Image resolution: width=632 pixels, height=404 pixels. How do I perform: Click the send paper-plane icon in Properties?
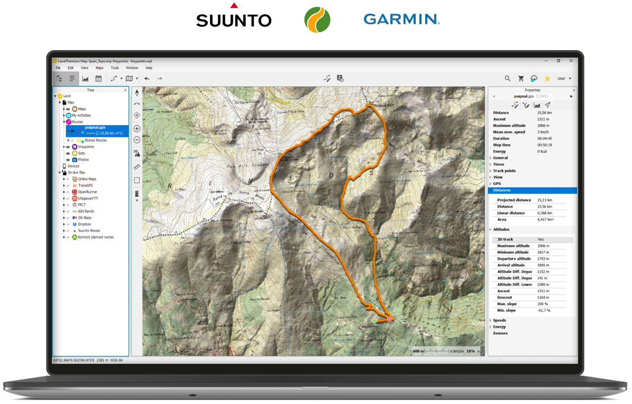[547, 105]
